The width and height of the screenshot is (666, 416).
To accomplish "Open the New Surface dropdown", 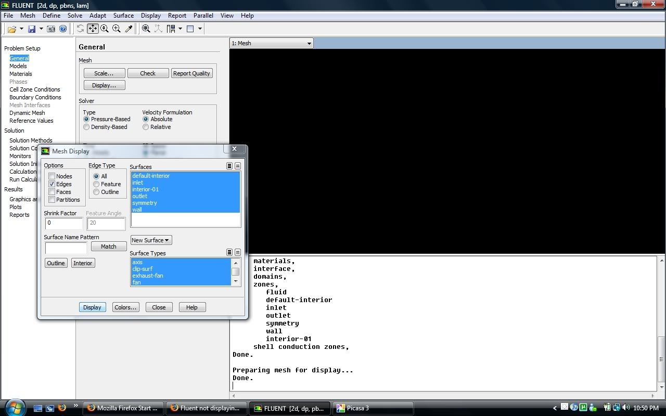I will pos(151,240).
